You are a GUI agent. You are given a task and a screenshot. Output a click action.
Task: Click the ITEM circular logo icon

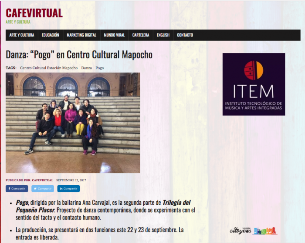tap(254, 70)
